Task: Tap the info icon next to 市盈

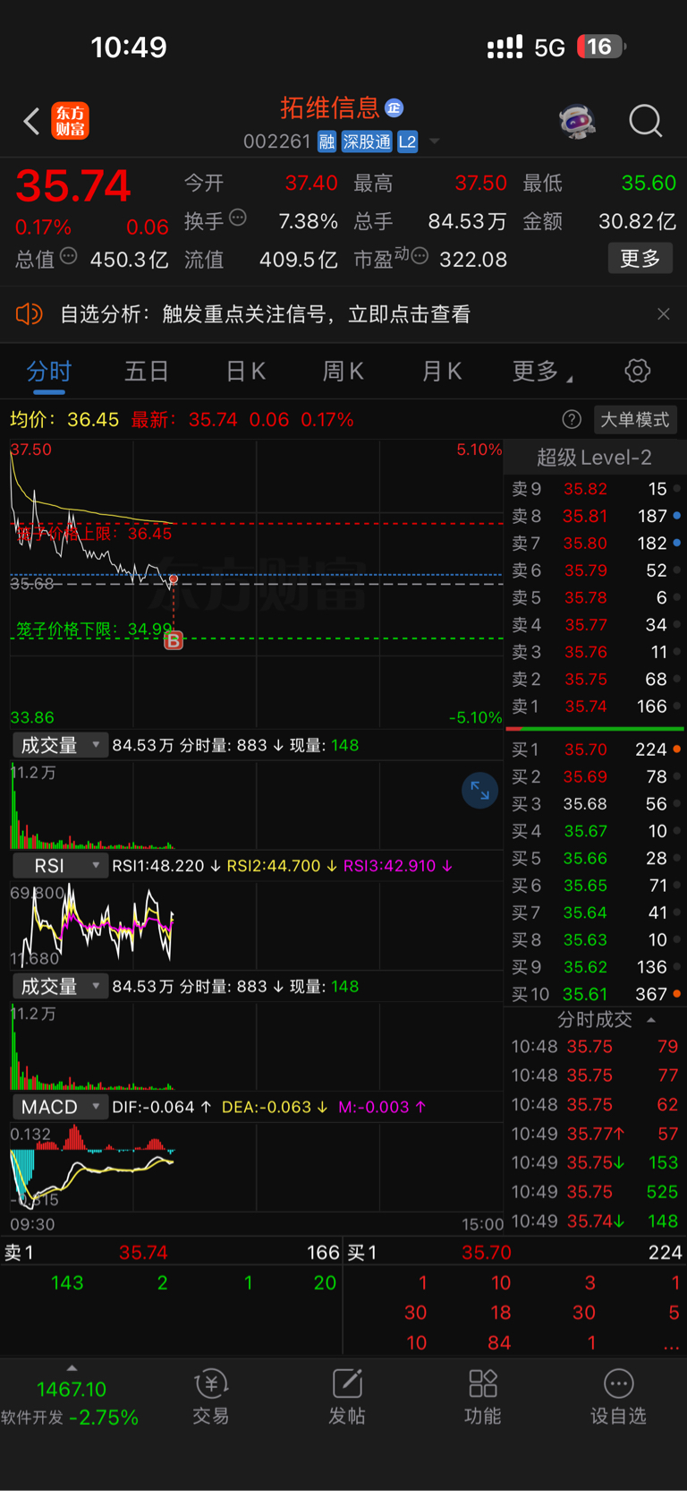Action: pyautogui.click(x=420, y=257)
